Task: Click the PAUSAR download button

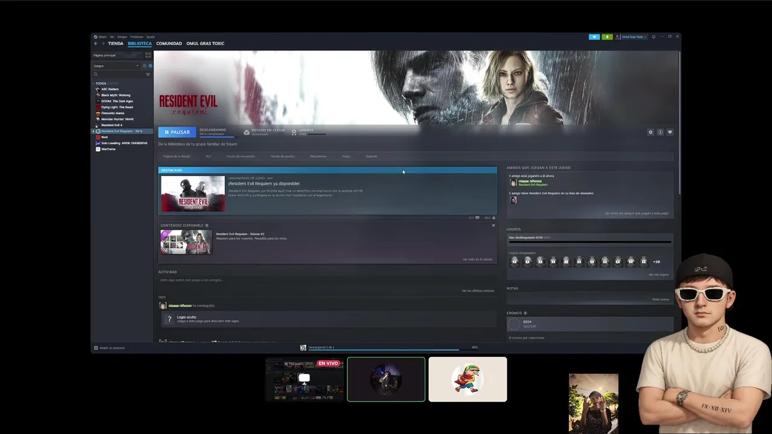Action: click(177, 132)
